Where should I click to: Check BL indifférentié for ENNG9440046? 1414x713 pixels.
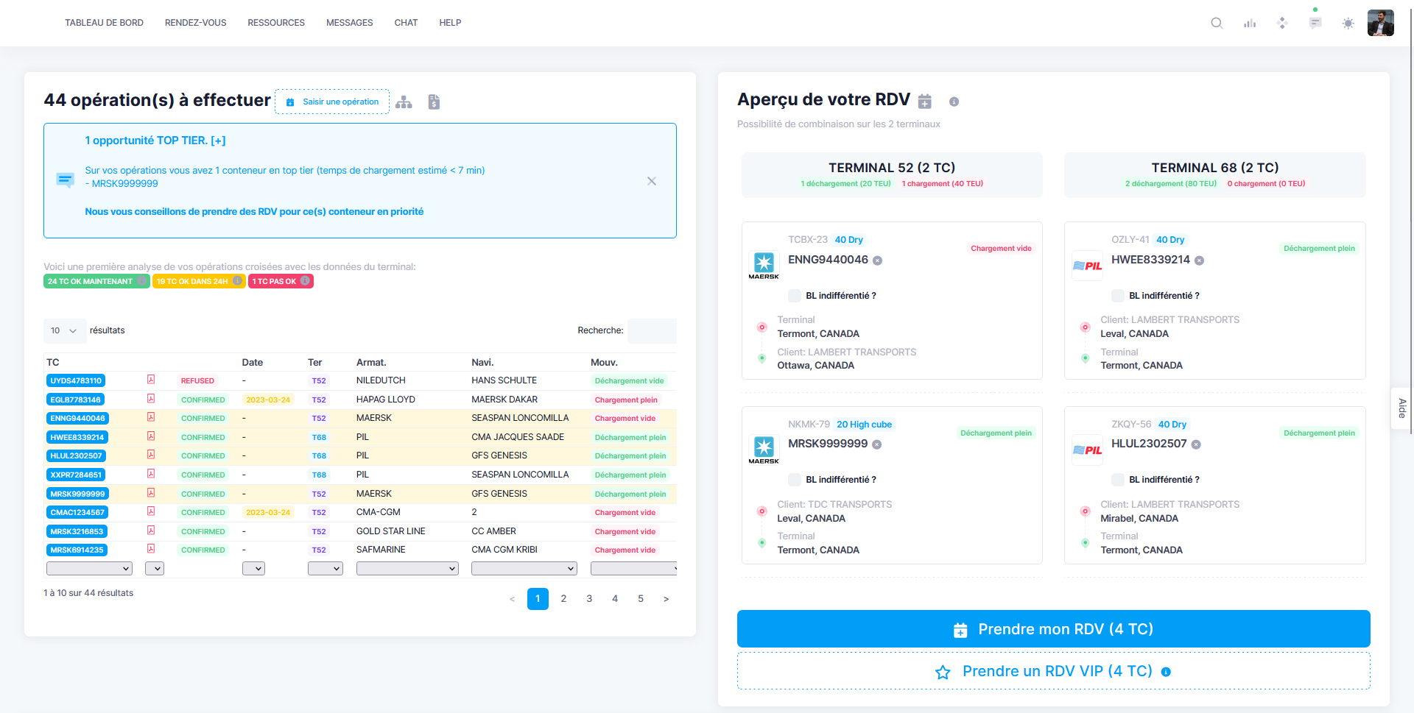(x=795, y=296)
